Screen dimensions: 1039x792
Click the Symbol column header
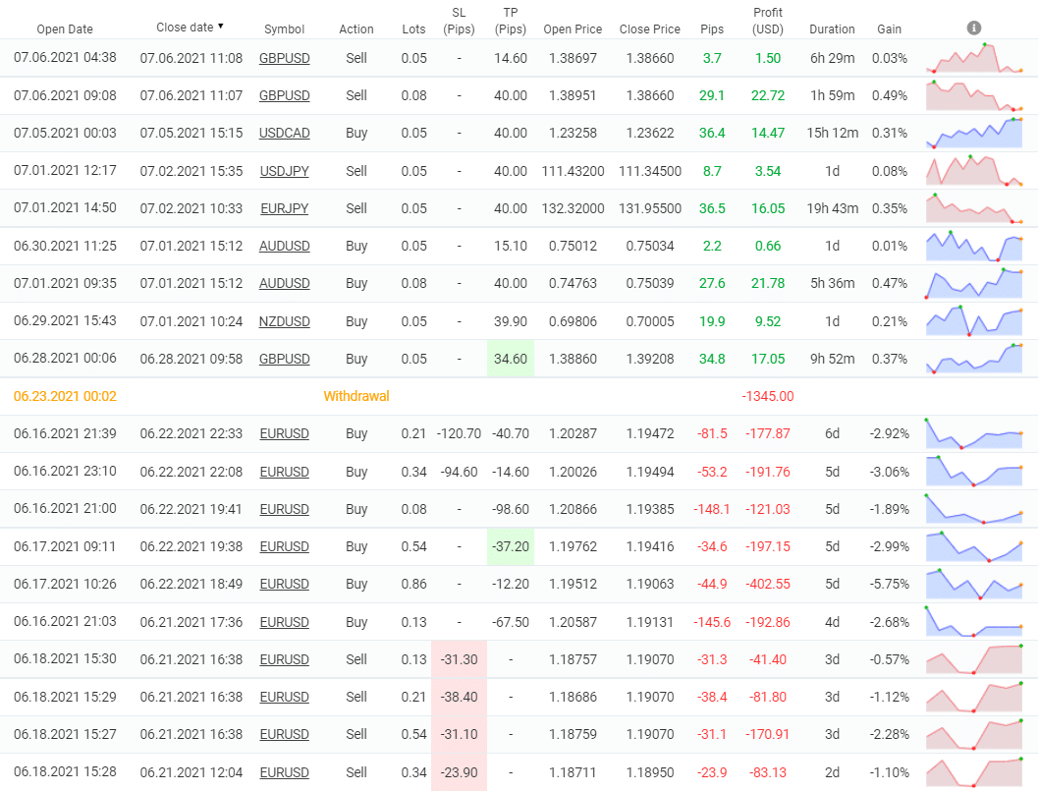(x=284, y=29)
